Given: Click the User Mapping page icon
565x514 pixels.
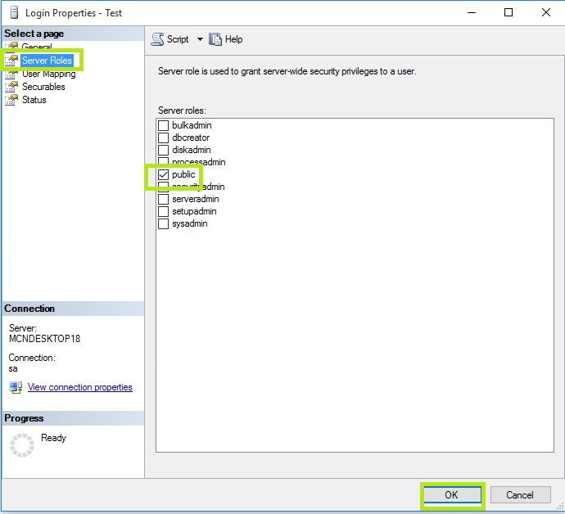Looking at the screenshot, I should pyautogui.click(x=11, y=74).
